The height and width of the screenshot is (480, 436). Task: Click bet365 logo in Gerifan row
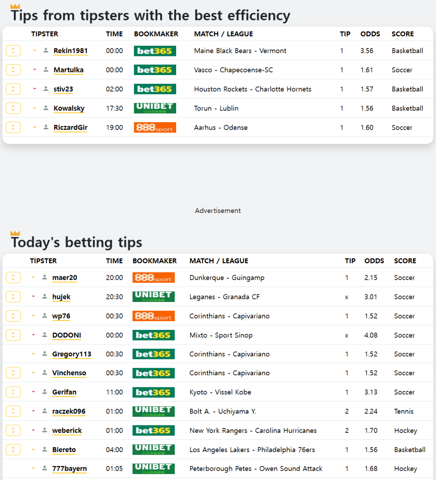point(153,392)
